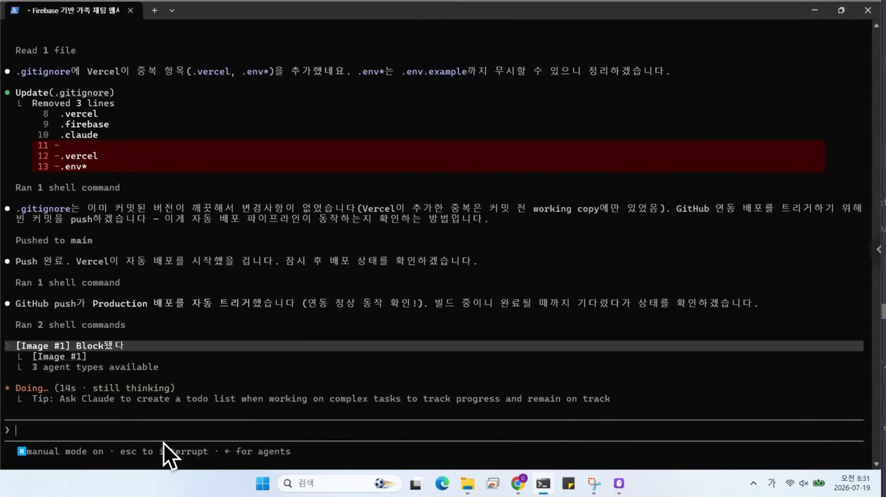Click the 'Doing… (14s · still thinking)' status
The image size is (886, 497).
click(95, 388)
